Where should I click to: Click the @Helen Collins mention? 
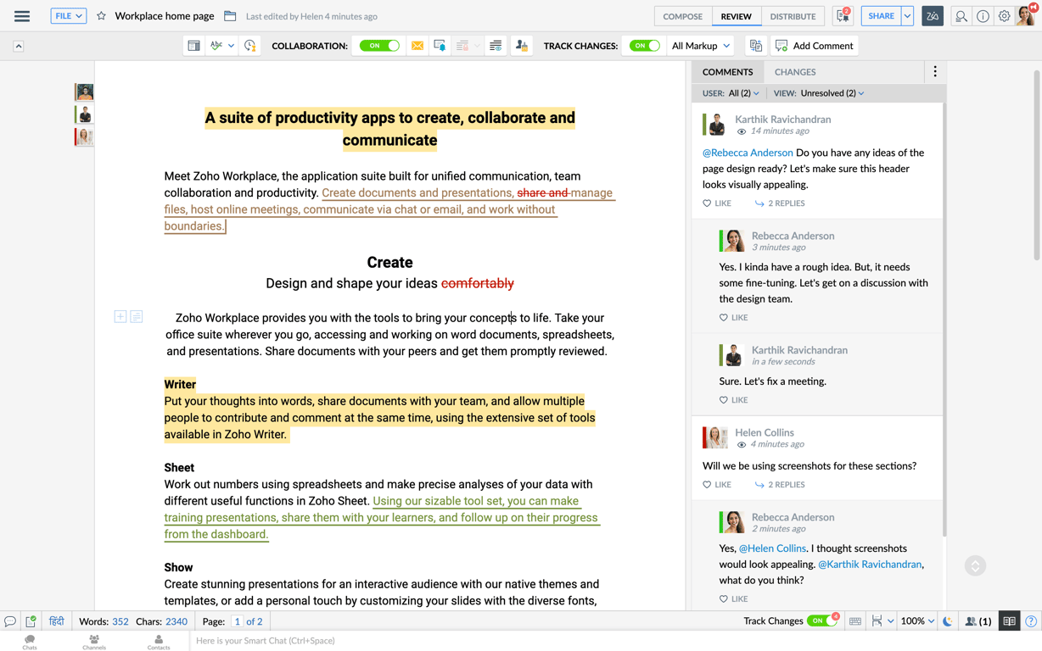772,548
